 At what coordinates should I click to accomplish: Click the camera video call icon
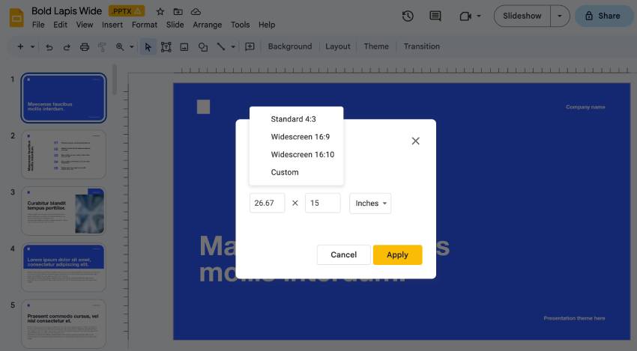pyautogui.click(x=465, y=16)
